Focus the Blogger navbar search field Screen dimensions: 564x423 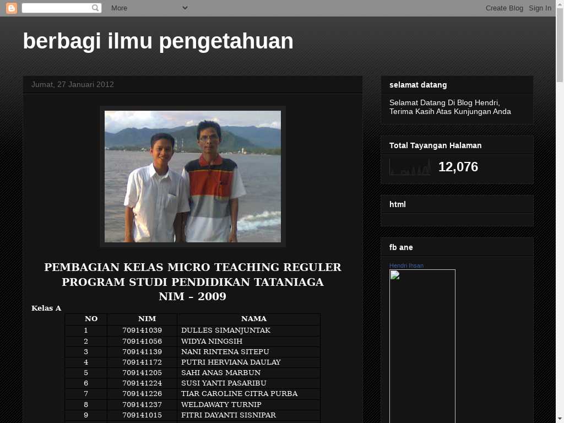coord(62,8)
